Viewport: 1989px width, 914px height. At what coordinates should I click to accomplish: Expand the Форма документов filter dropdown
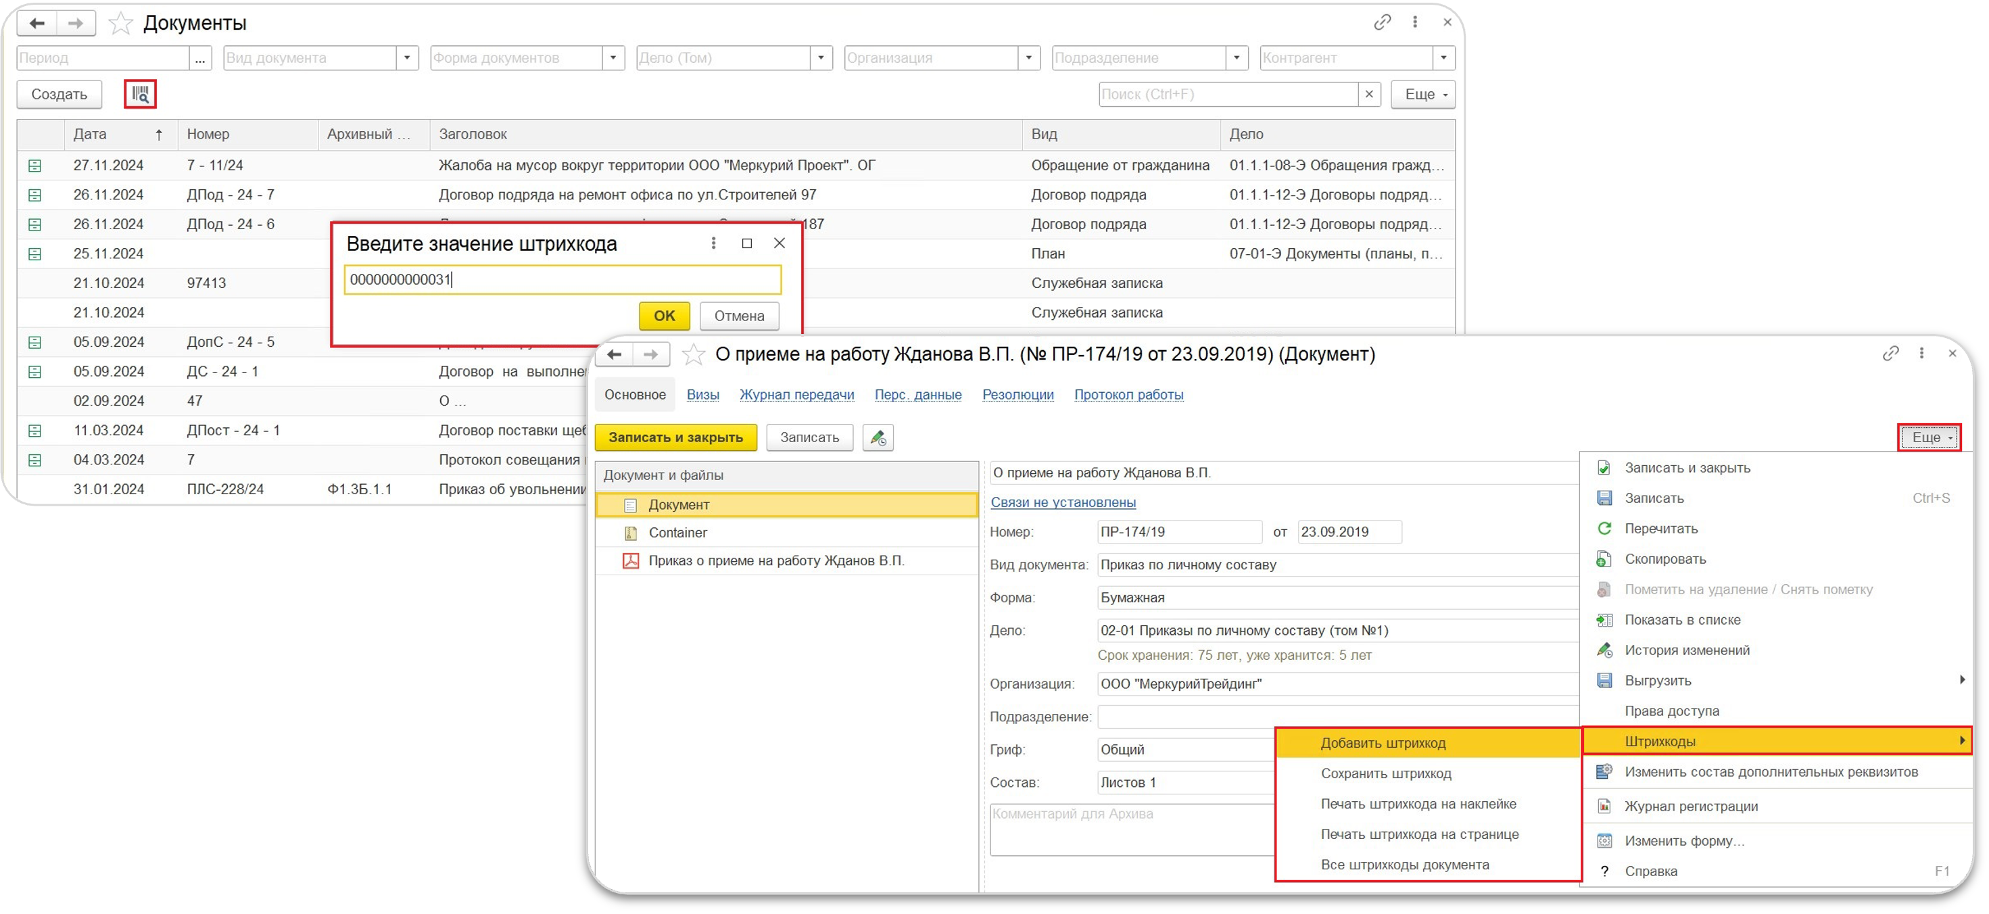(x=613, y=58)
